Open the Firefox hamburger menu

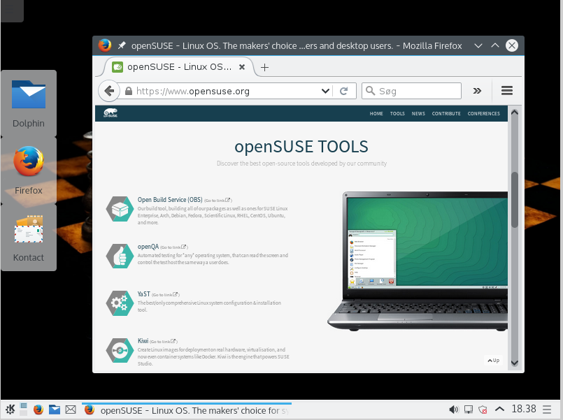(506, 91)
